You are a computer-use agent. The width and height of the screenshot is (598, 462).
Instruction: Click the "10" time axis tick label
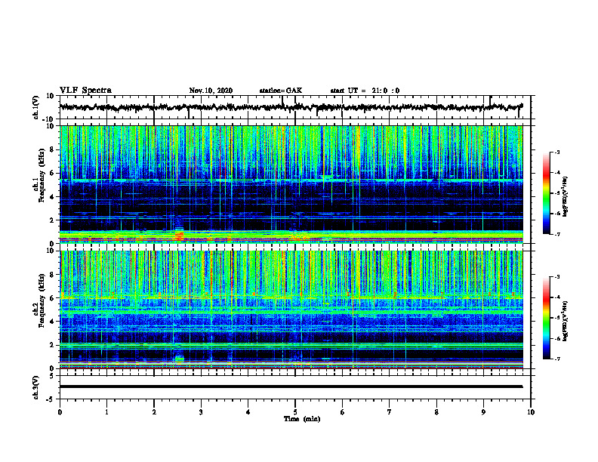click(531, 412)
